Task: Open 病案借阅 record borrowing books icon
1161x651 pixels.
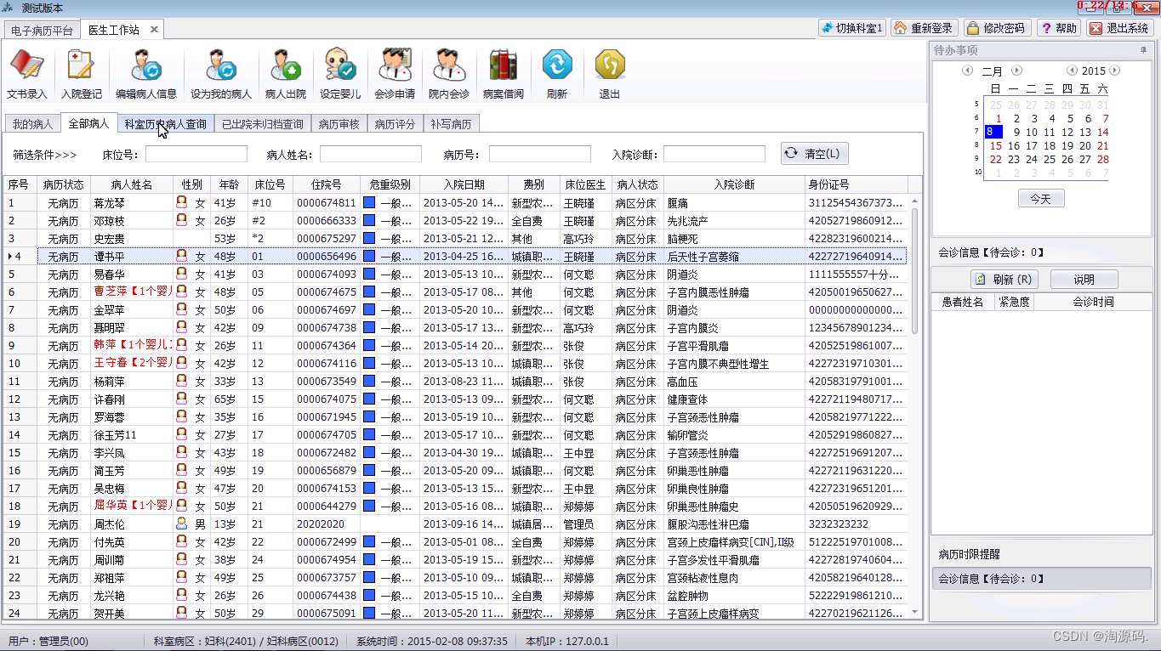Action: [504, 75]
